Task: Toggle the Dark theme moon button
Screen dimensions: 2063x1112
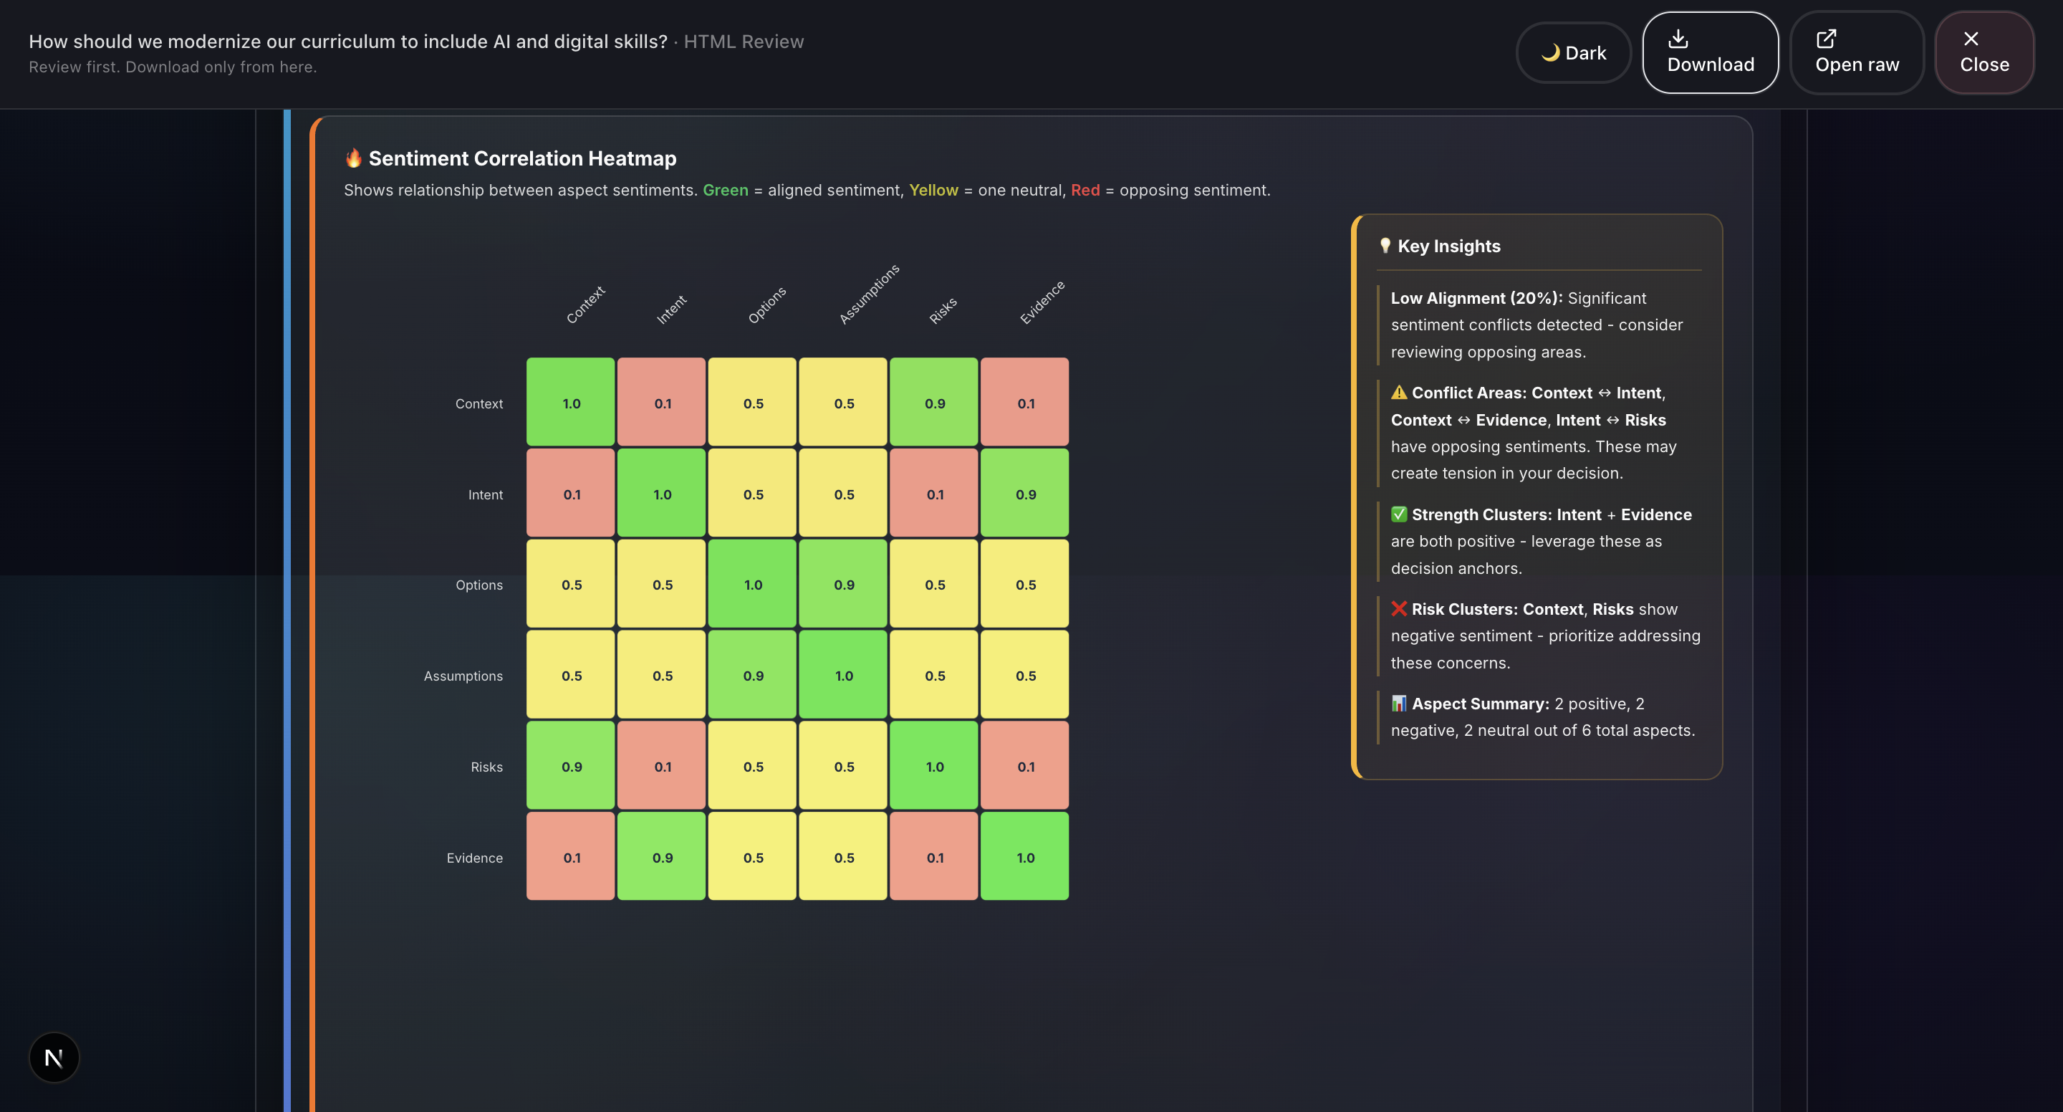Action: [1573, 53]
